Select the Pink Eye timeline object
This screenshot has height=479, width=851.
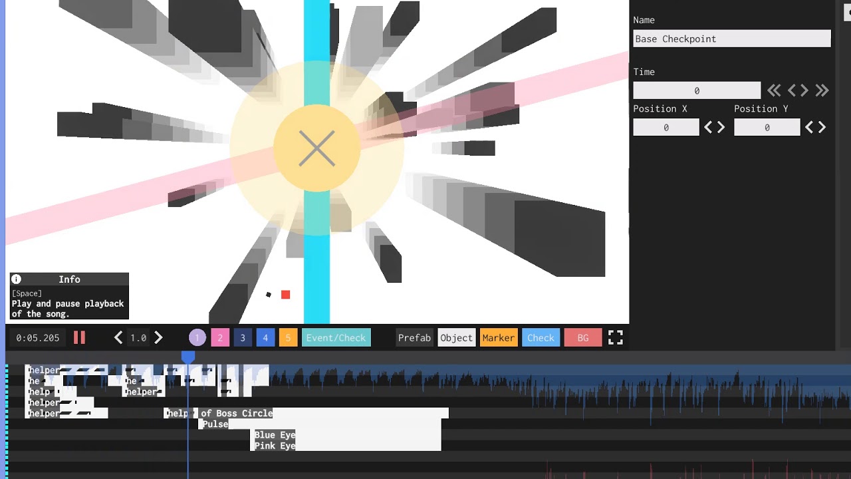pyautogui.click(x=345, y=446)
